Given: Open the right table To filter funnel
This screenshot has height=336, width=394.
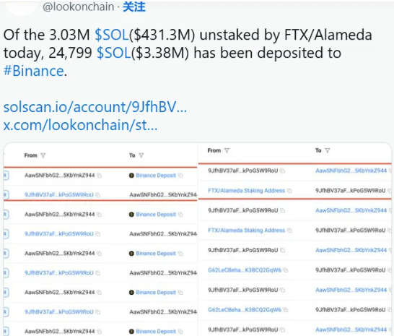Looking at the screenshot, I should pos(327,150).
